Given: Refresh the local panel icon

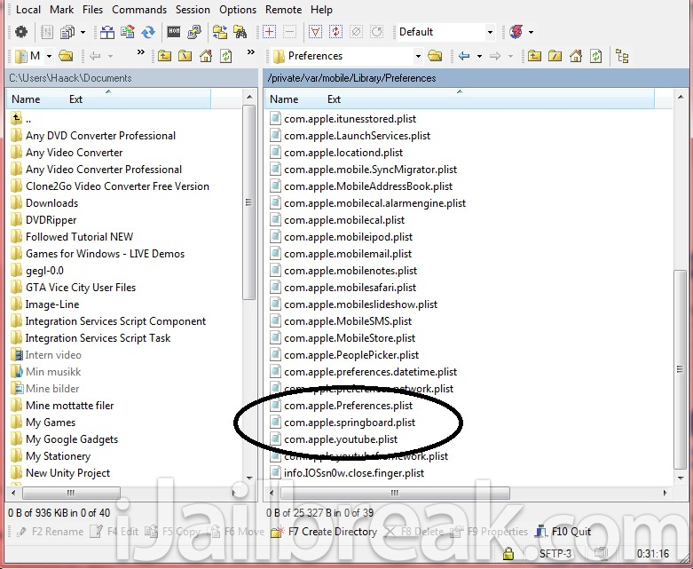Looking at the screenshot, I should (226, 56).
